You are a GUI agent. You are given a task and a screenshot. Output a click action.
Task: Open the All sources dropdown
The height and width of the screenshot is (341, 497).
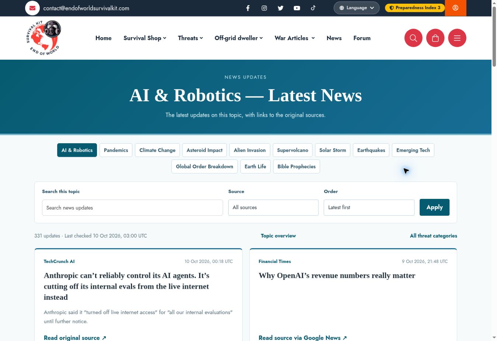click(x=273, y=208)
